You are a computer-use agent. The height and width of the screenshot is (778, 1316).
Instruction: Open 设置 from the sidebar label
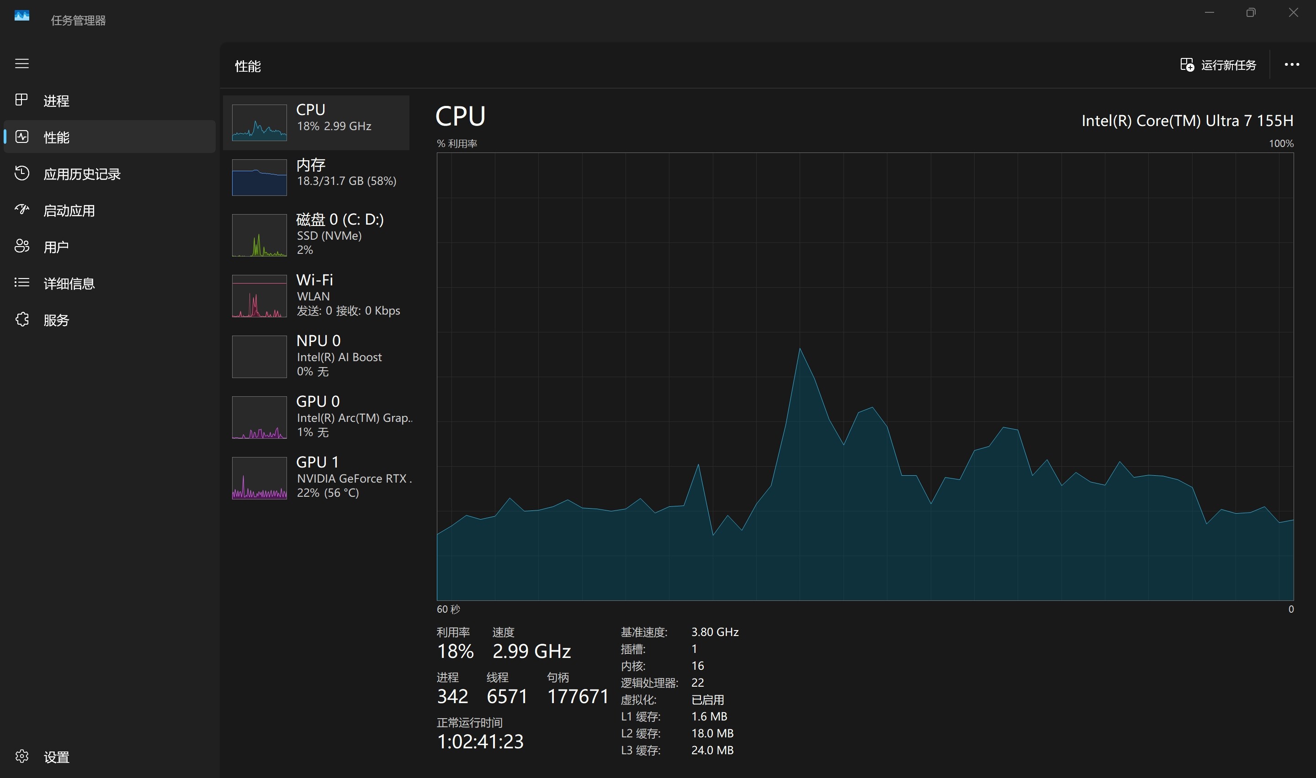[x=56, y=757]
